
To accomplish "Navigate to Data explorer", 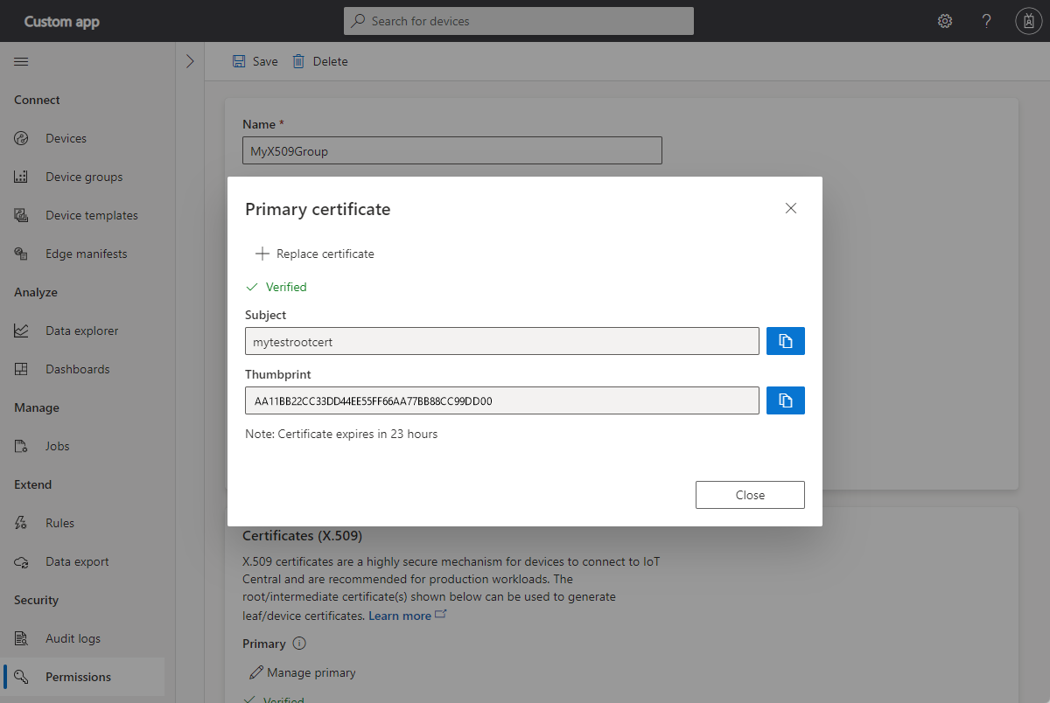I will (81, 331).
